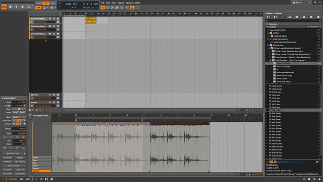Select the orange audio clip in arranger

click(91, 20)
